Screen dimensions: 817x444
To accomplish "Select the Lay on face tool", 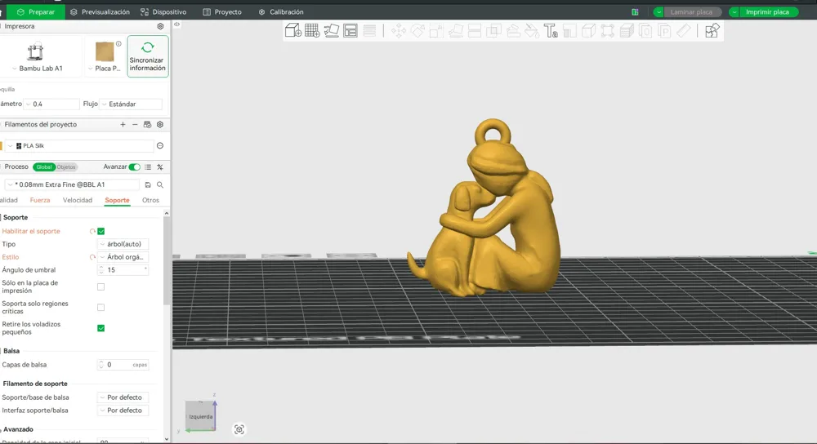I will pyautogui.click(x=456, y=31).
